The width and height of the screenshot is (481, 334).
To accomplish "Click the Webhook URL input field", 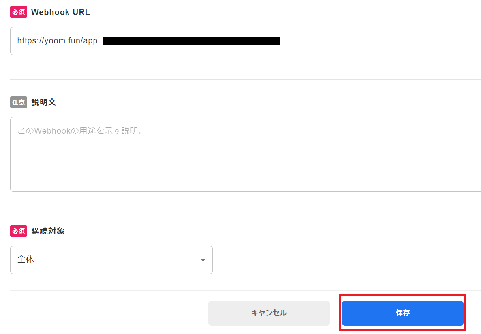I will pos(365,41).
